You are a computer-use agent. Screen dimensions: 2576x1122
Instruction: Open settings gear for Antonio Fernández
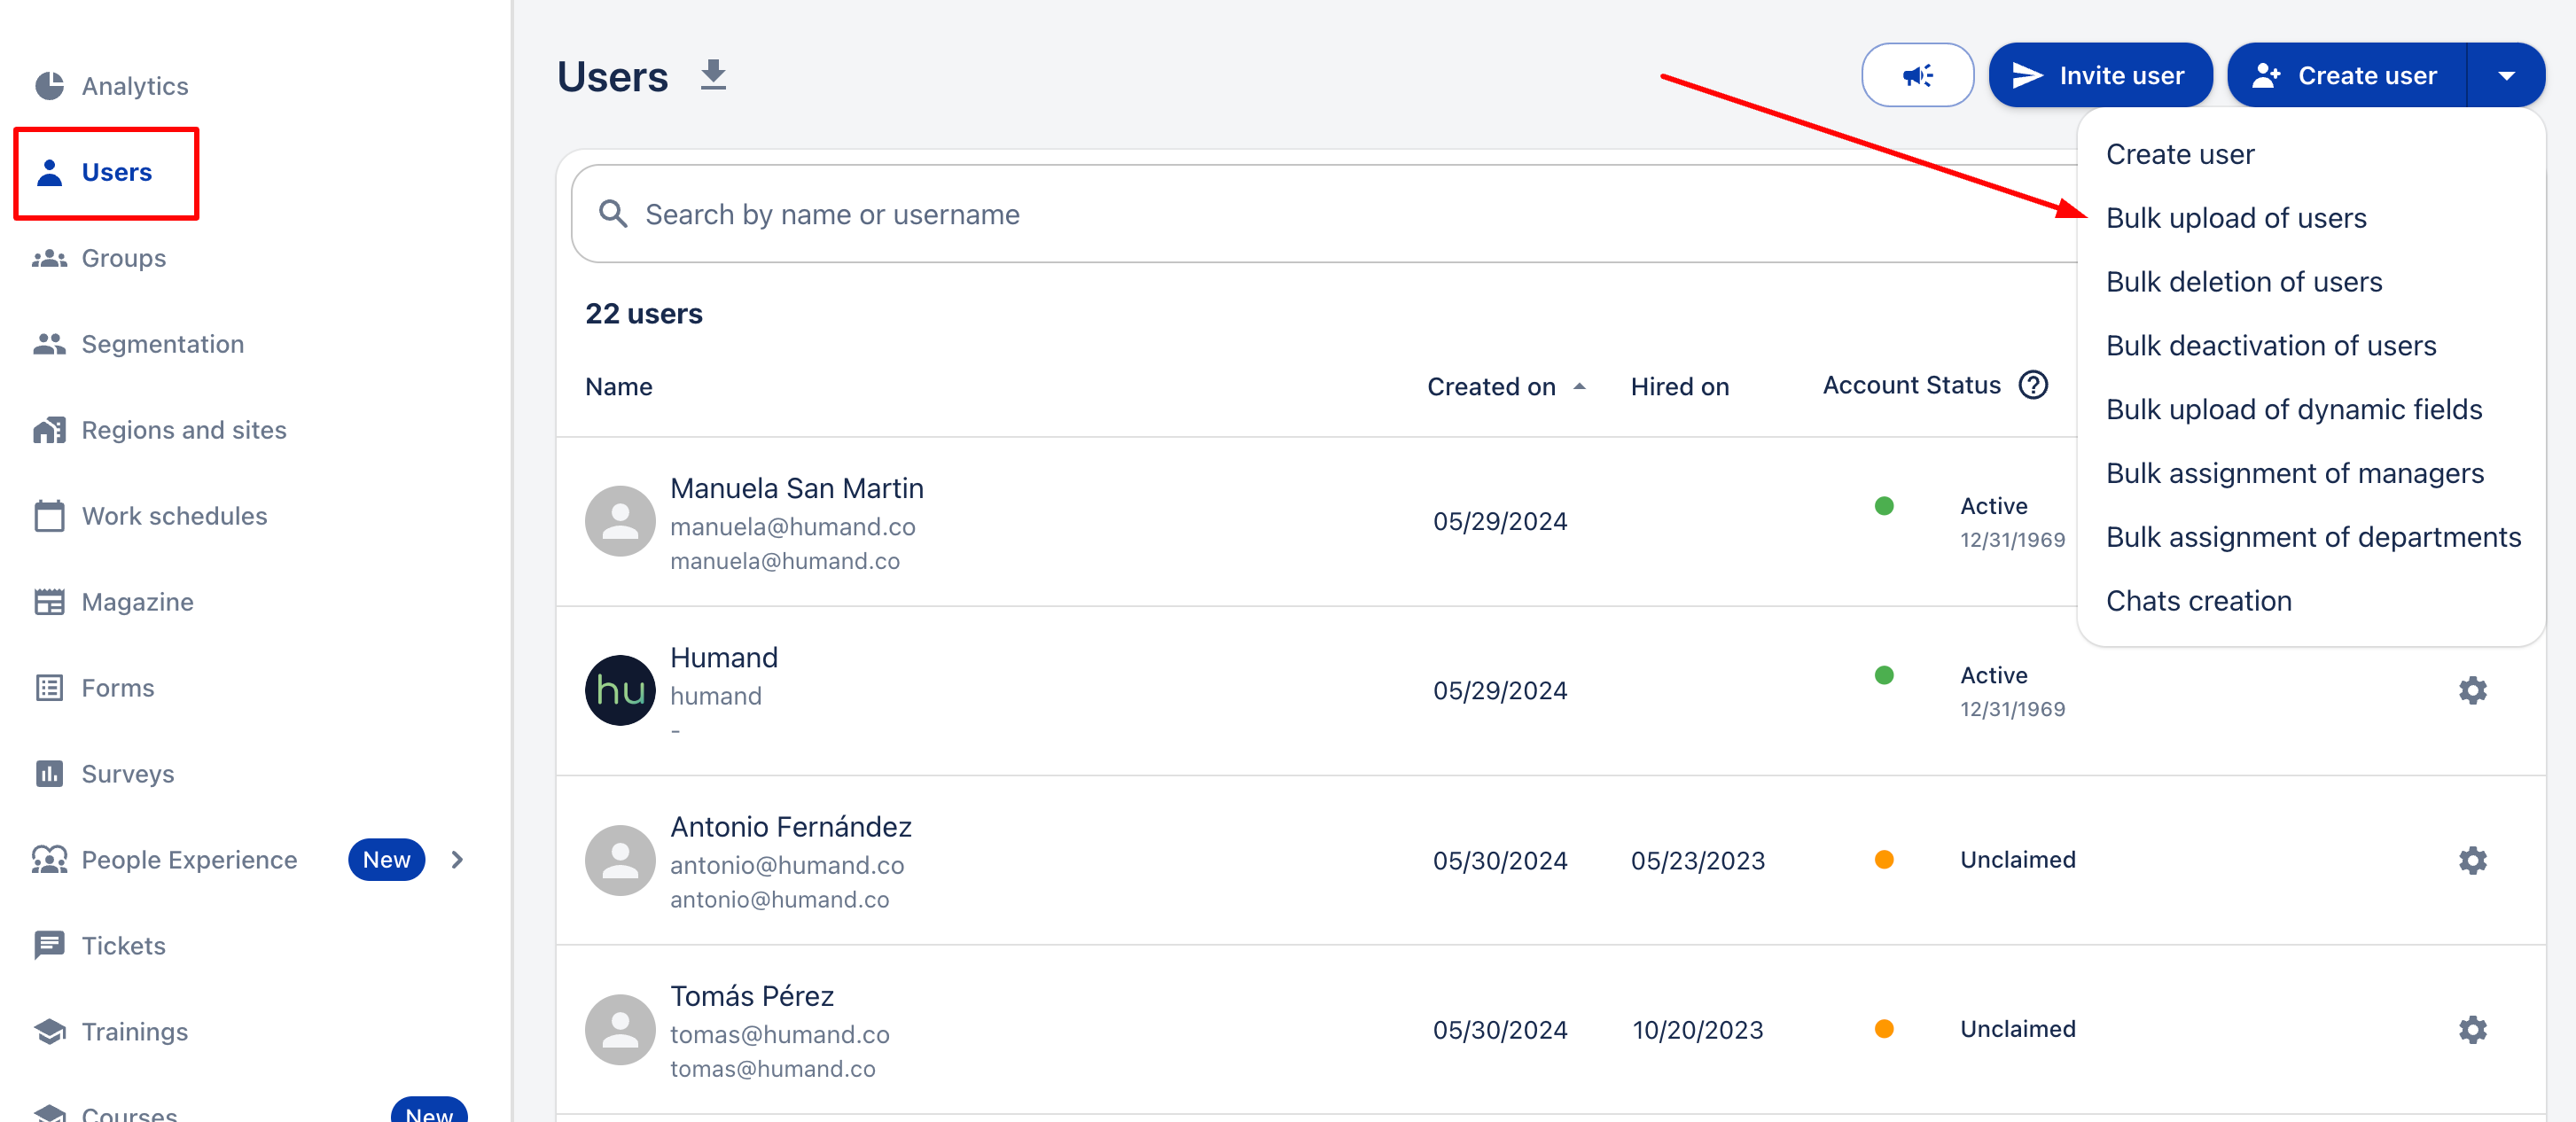[2471, 860]
